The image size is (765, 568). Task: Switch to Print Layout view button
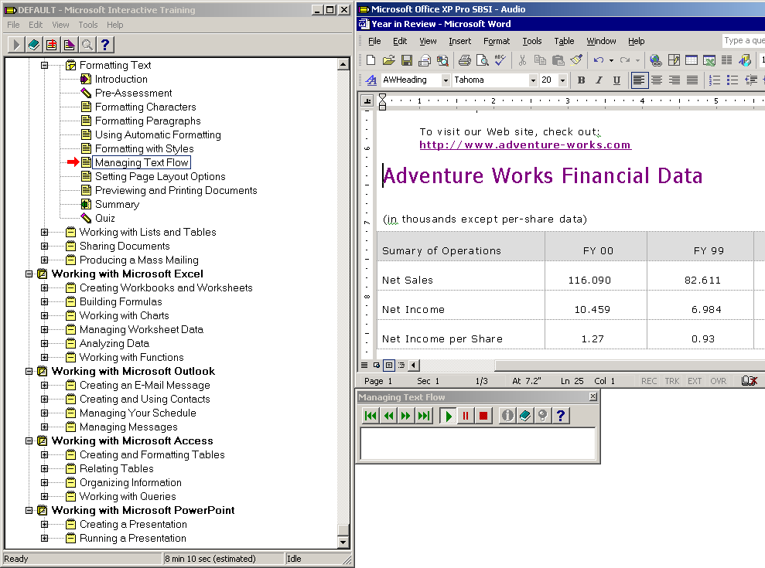[389, 365]
